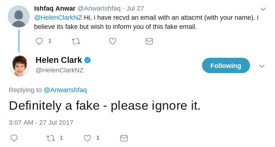Image resolution: width=275 pixels, height=147 pixels.
Task: Like Ishfaq Anwar's tweet
Action: tap(113, 41)
